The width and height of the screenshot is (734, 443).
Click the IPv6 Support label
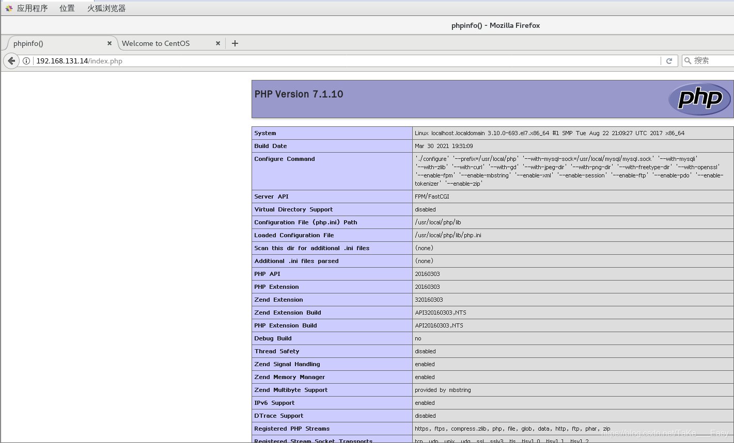click(x=274, y=403)
